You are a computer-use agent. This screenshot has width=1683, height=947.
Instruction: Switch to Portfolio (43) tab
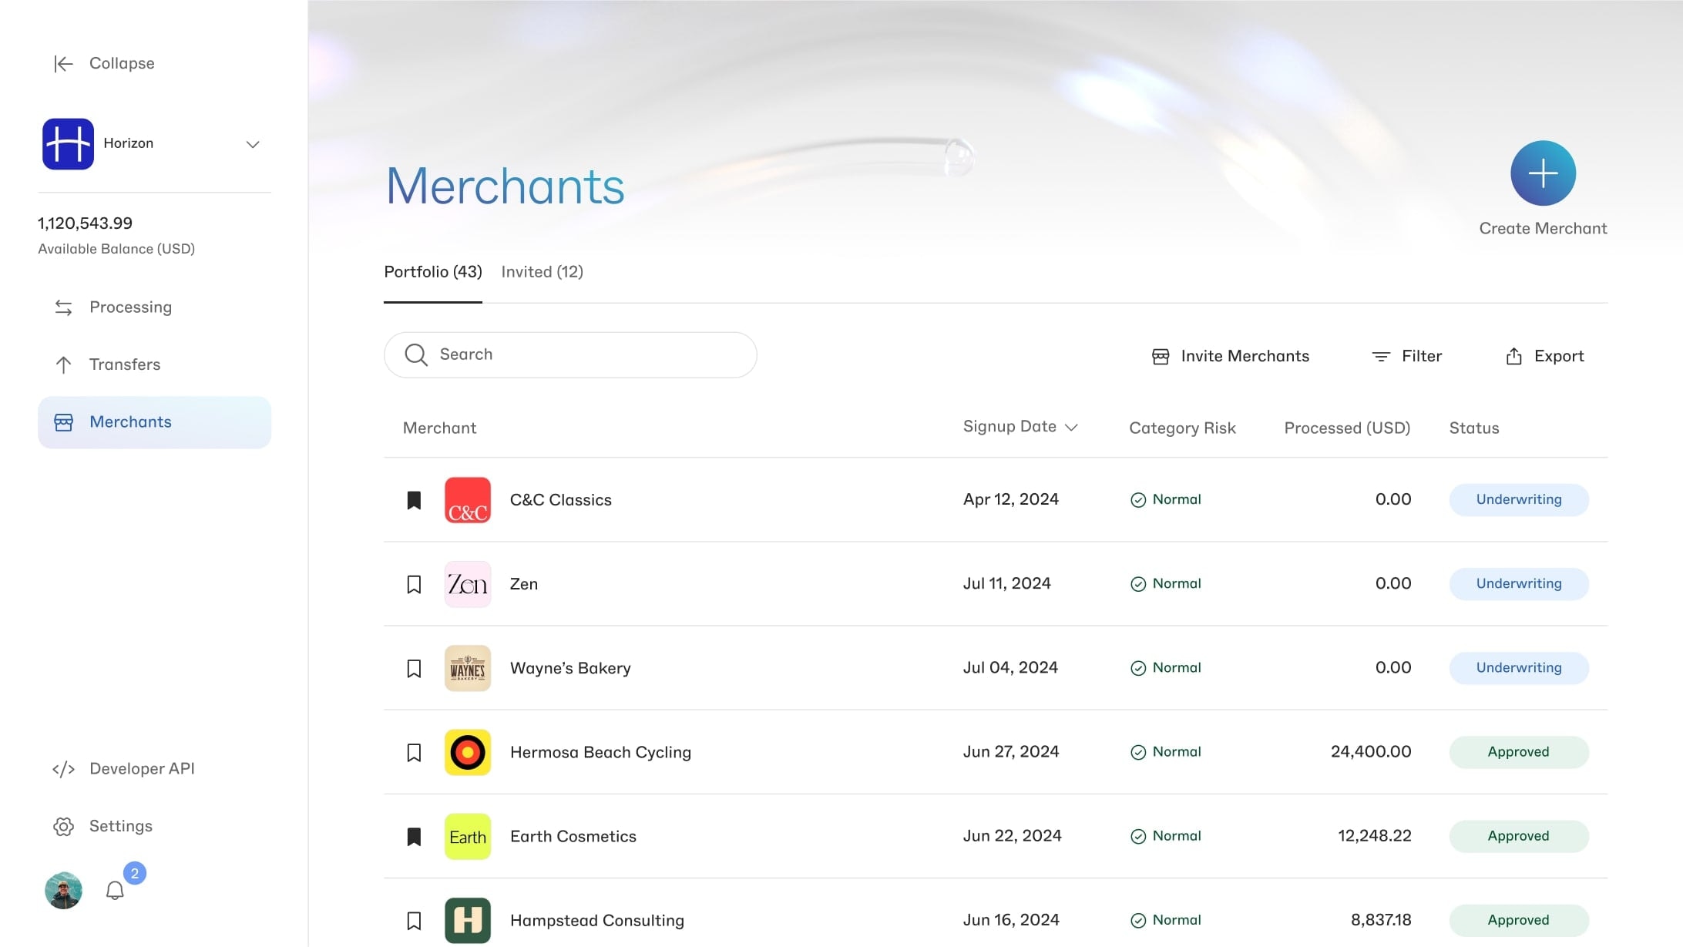(433, 272)
